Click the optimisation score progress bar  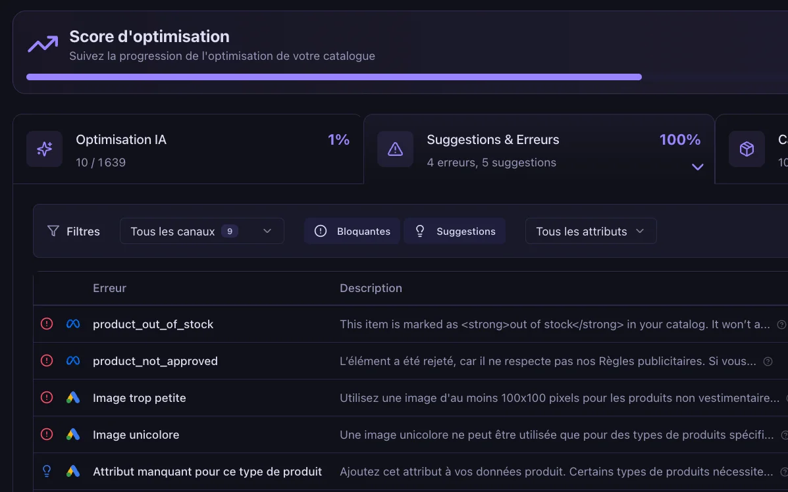(334, 77)
